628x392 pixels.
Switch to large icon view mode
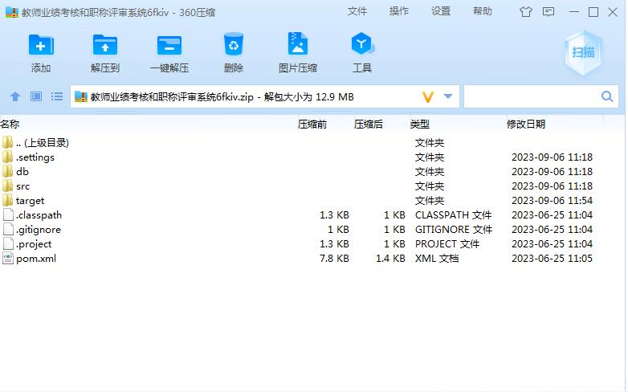pyautogui.click(x=36, y=96)
